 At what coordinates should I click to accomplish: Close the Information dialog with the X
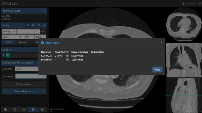click(x=161, y=42)
